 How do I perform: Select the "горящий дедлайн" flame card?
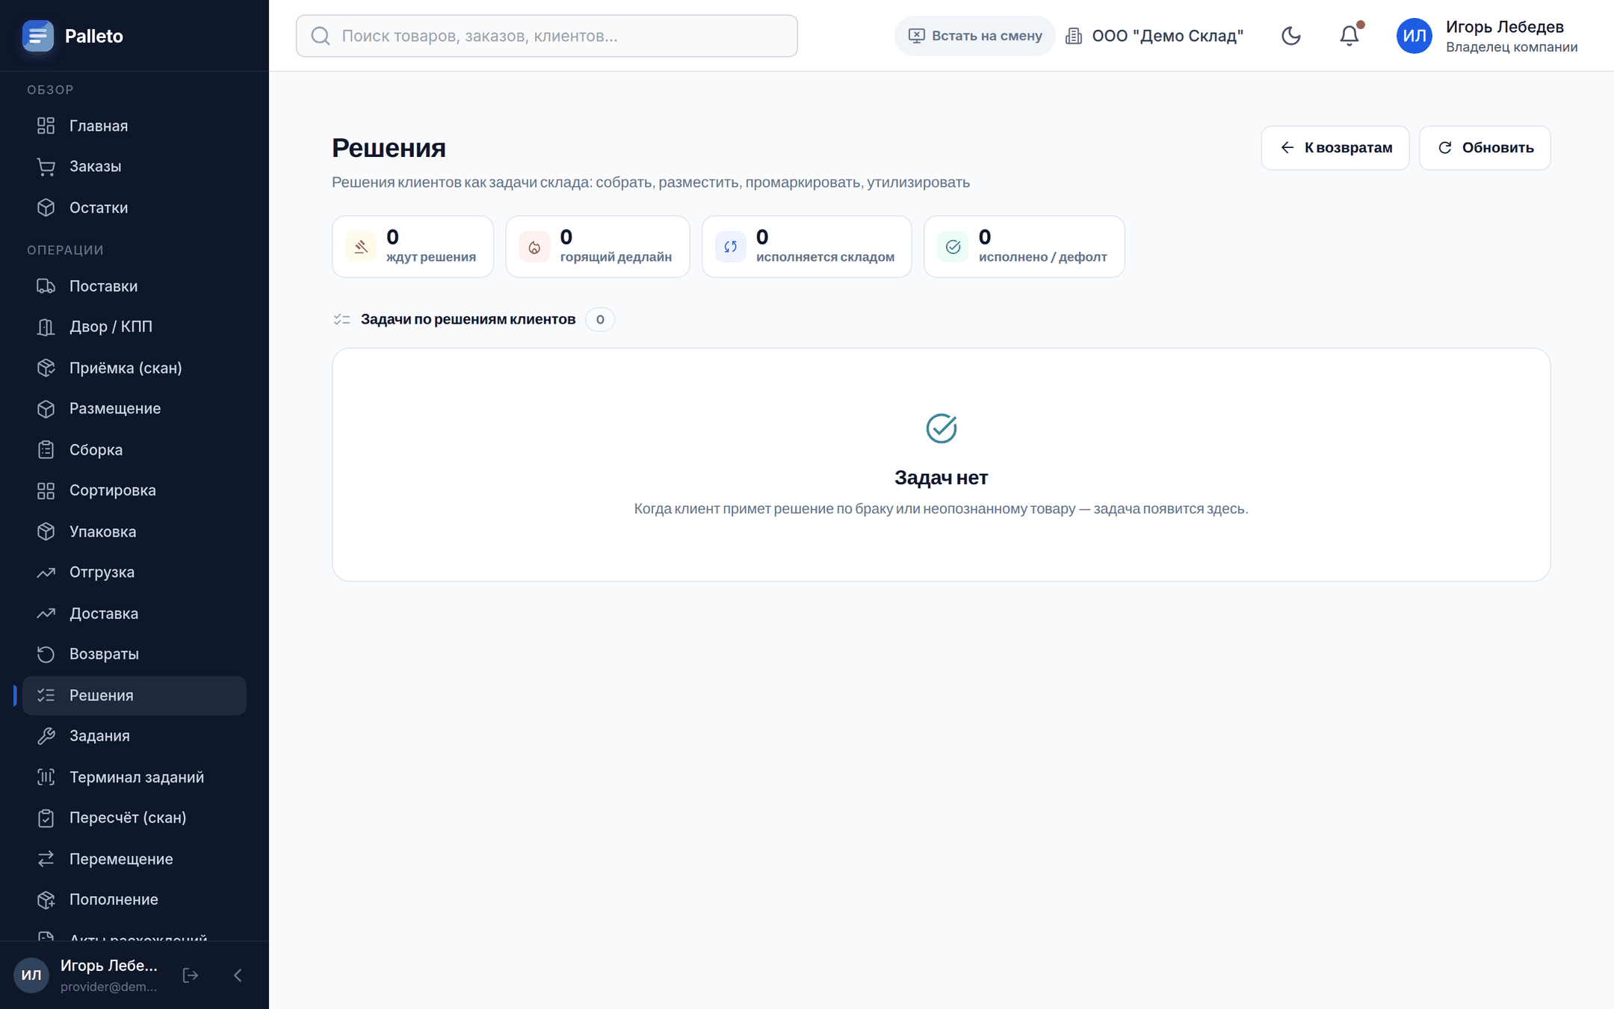(598, 247)
